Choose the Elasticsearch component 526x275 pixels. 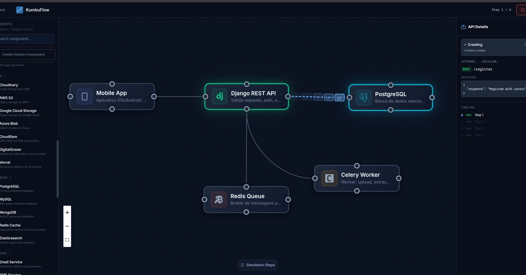tap(28, 240)
